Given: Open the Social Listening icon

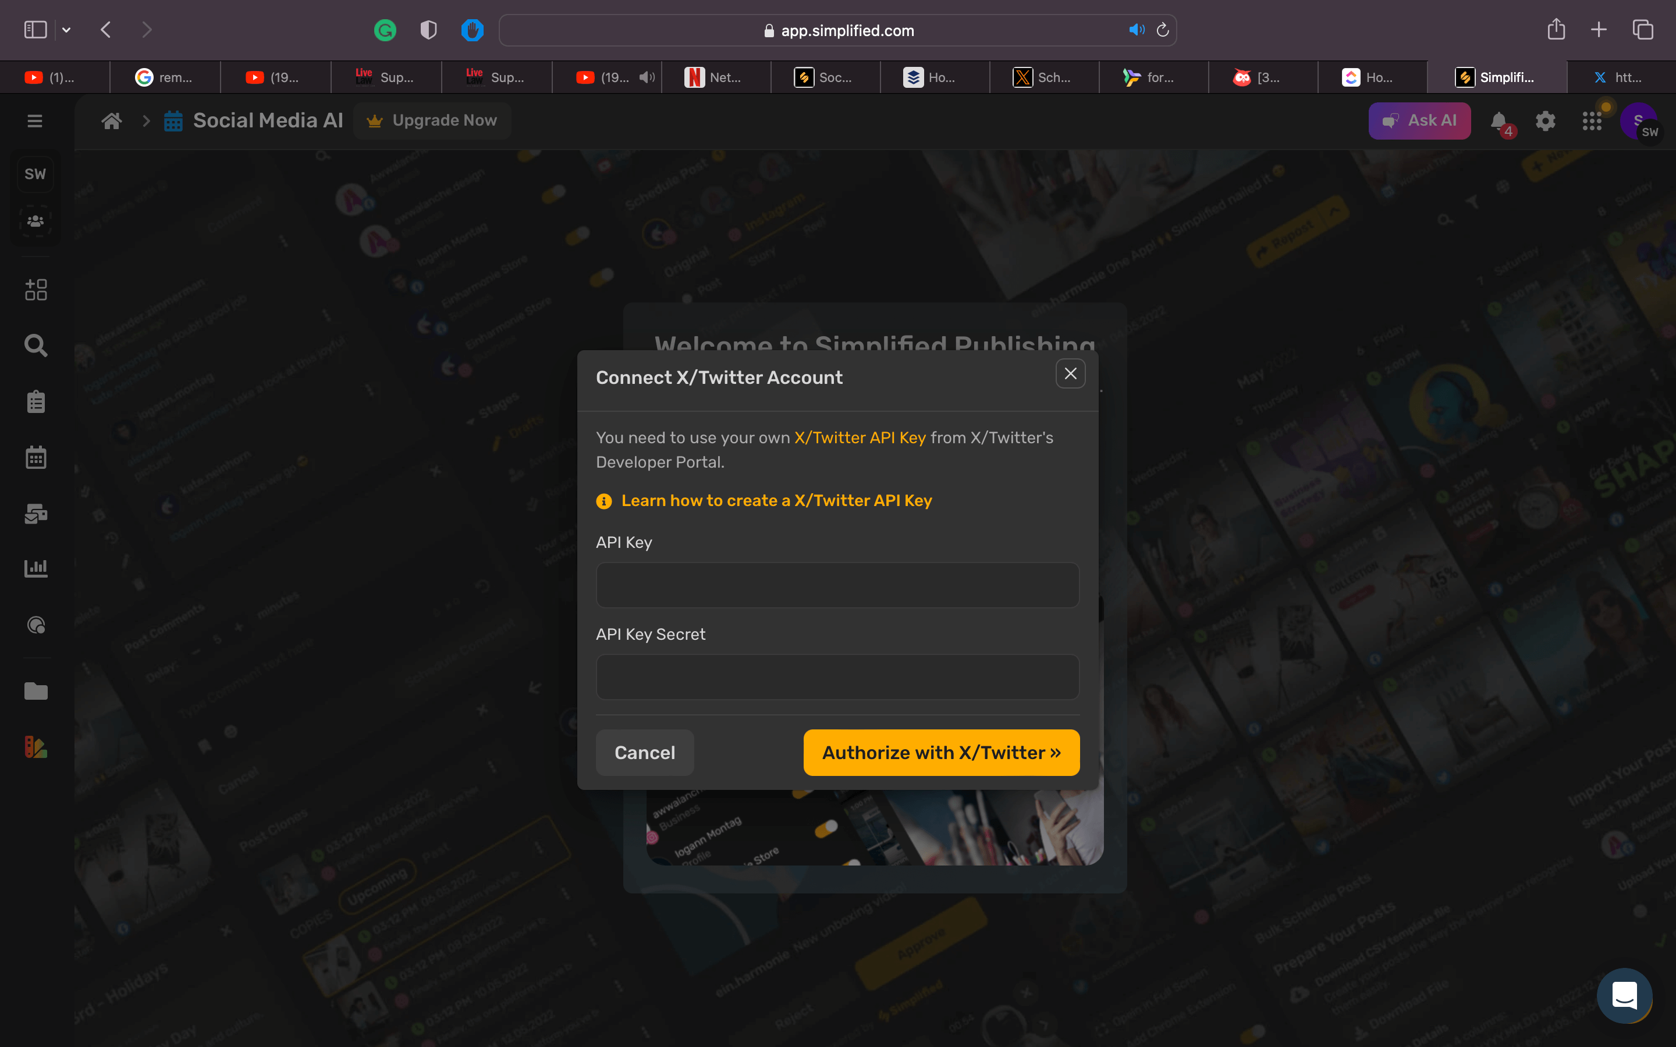Looking at the screenshot, I should pyautogui.click(x=35, y=625).
